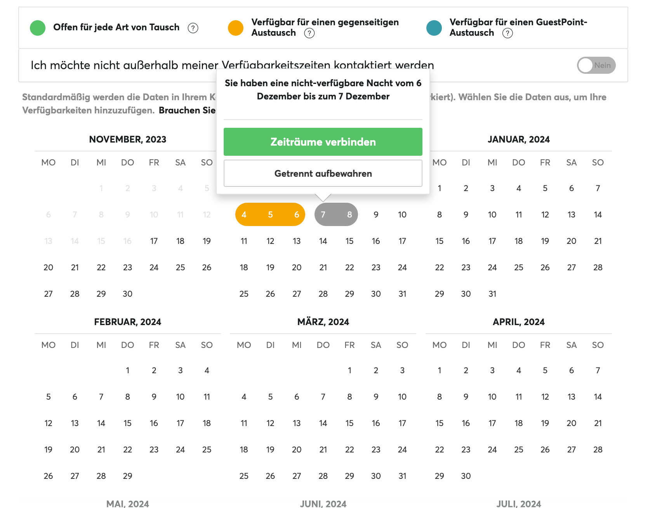Choose March 1, 2024 in März calendar
Viewport: 650px width, 508px height.
(x=349, y=370)
